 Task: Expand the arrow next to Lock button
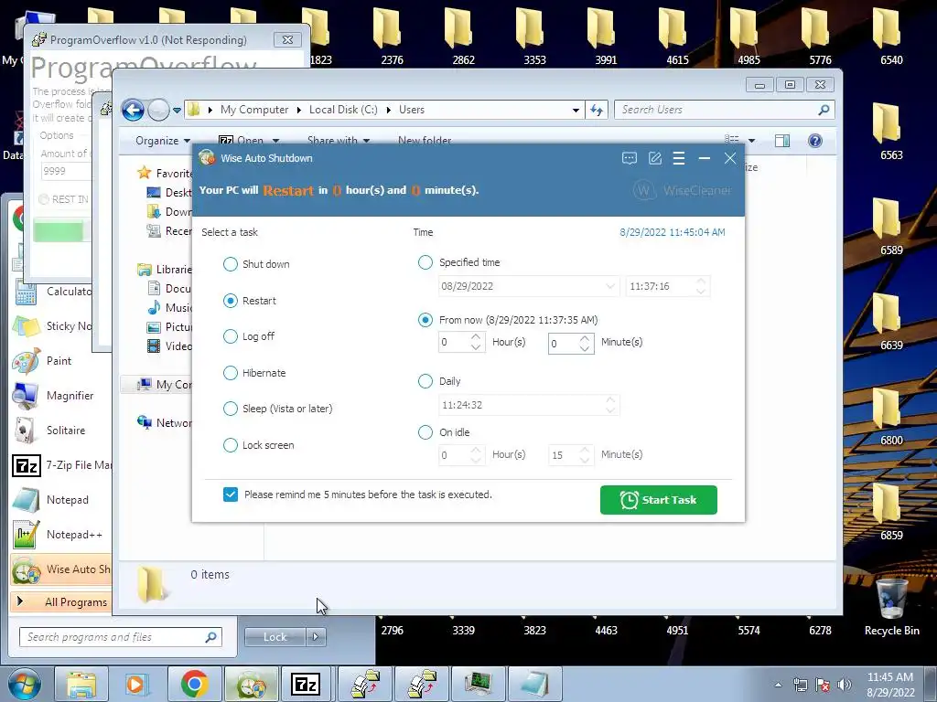click(x=316, y=637)
